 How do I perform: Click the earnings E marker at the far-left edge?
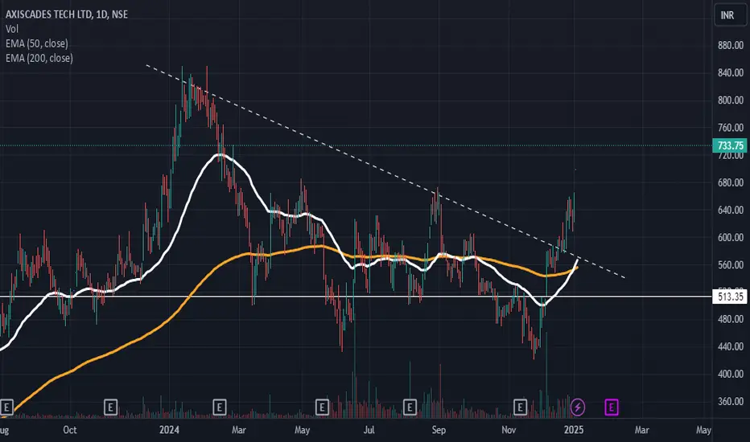[x=6, y=407]
